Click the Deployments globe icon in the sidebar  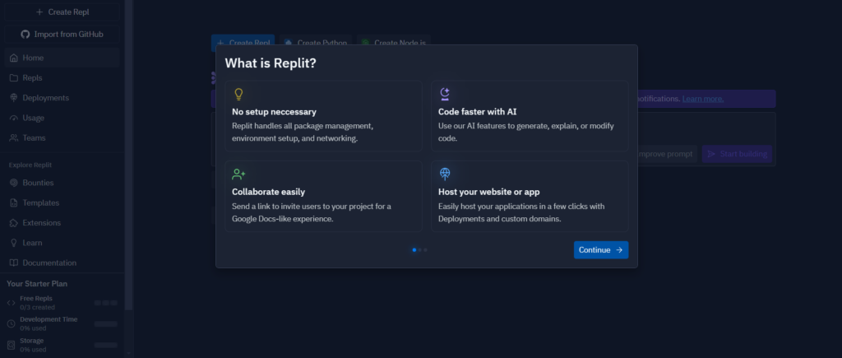pos(14,98)
